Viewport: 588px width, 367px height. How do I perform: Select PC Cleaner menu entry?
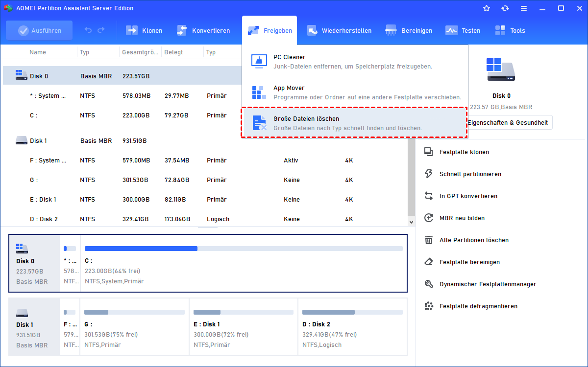click(x=355, y=62)
